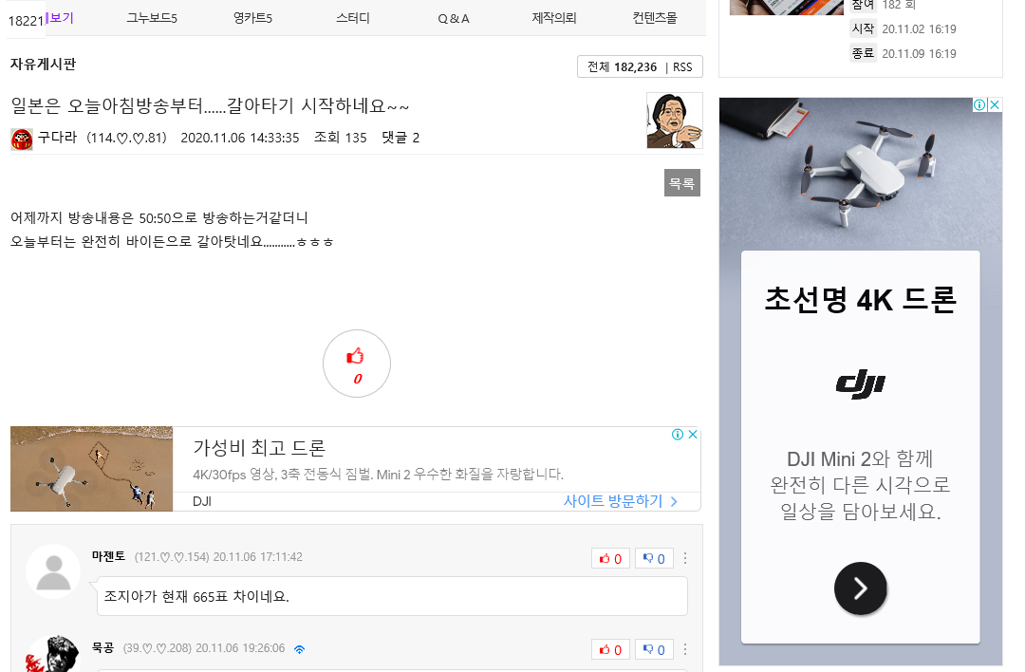Image resolution: width=1025 pixels, height=672 pixels.
Task: Click the ad line 4K/30fps 영상, 3축 전동식 짐벌
Action: point(378,475)
